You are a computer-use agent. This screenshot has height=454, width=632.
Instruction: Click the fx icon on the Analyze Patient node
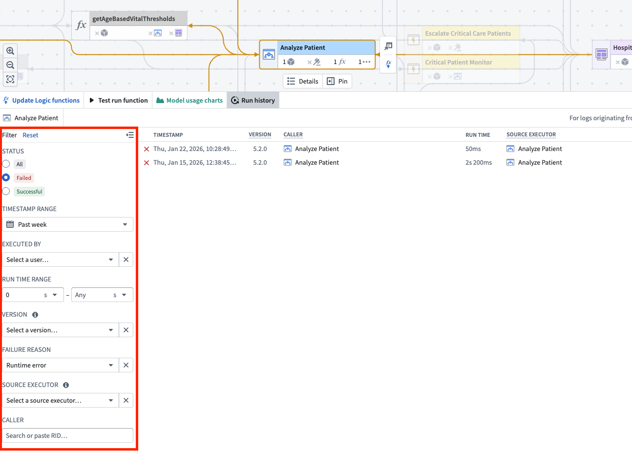click(341, 62)
